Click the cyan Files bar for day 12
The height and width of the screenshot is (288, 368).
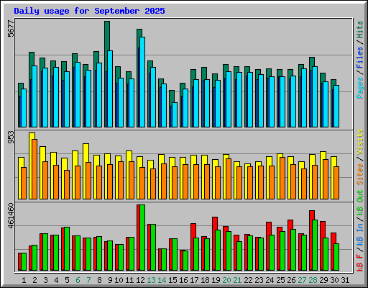142,82
